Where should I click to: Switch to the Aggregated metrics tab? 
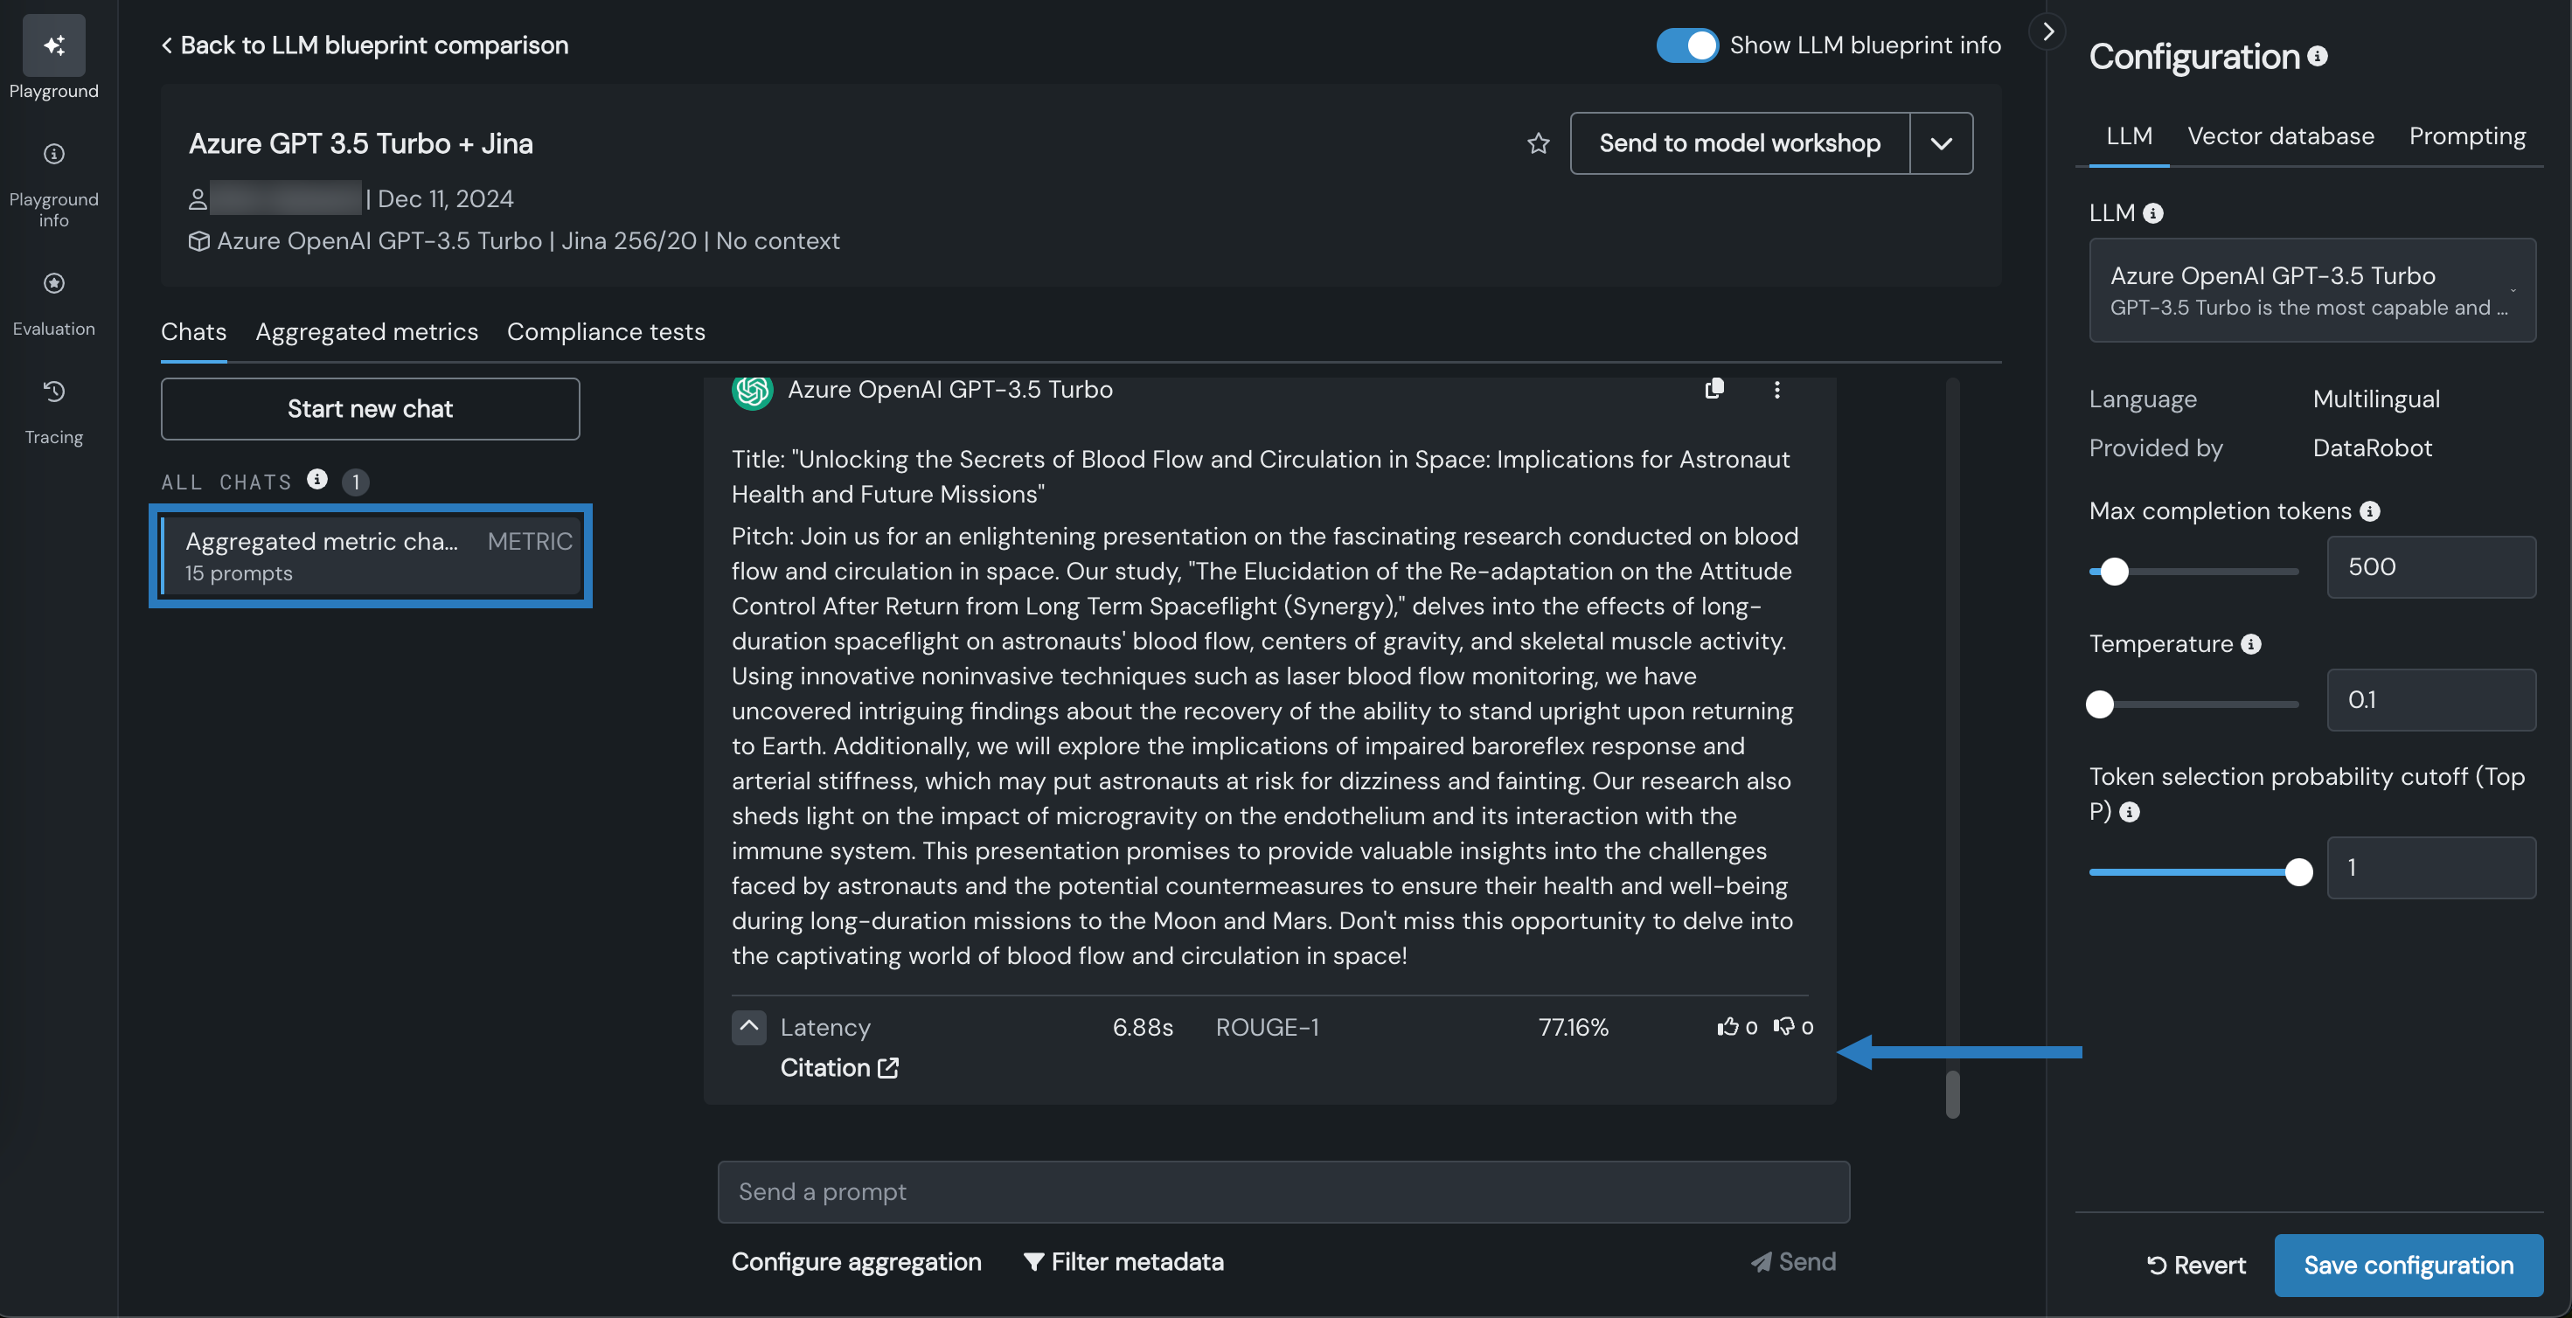366,331
